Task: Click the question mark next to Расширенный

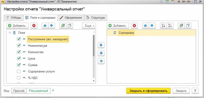Action: tap(53, 91)
